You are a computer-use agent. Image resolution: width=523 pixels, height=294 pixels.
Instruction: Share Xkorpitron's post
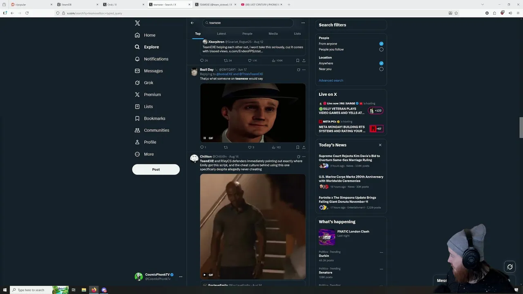(x=304, y=60)
